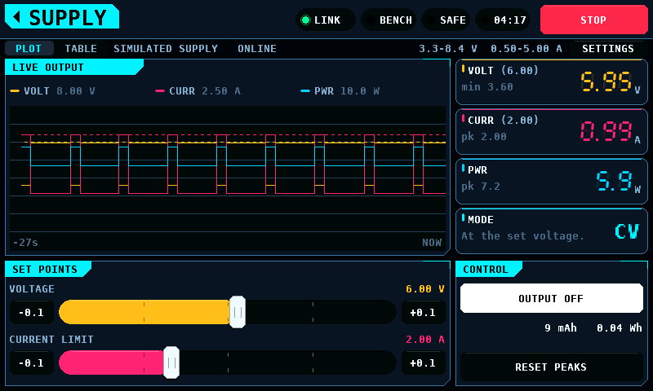Toggle PWR trace in plot legend
Viewport: 653px width, 391px height.
click(x=340, y=91)
